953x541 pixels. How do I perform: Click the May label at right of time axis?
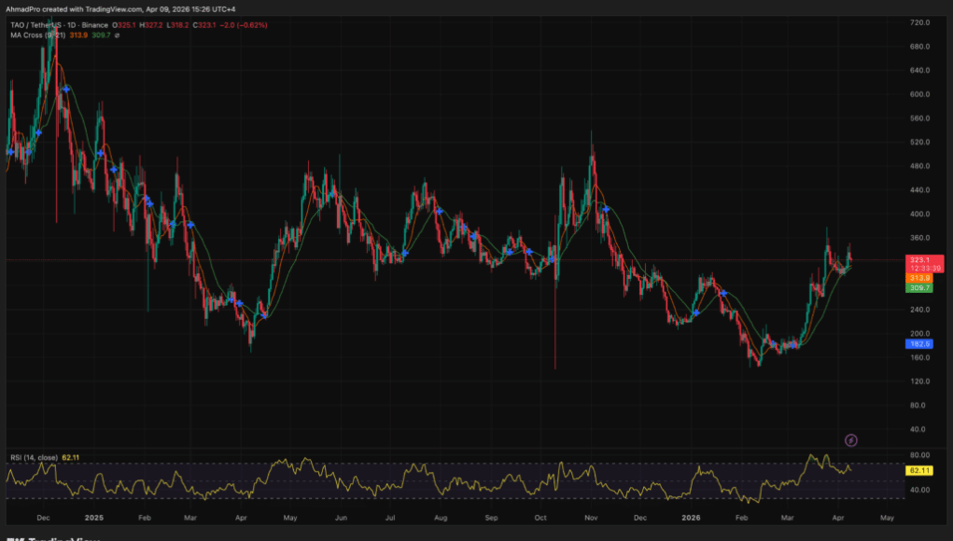click(886, 516)
